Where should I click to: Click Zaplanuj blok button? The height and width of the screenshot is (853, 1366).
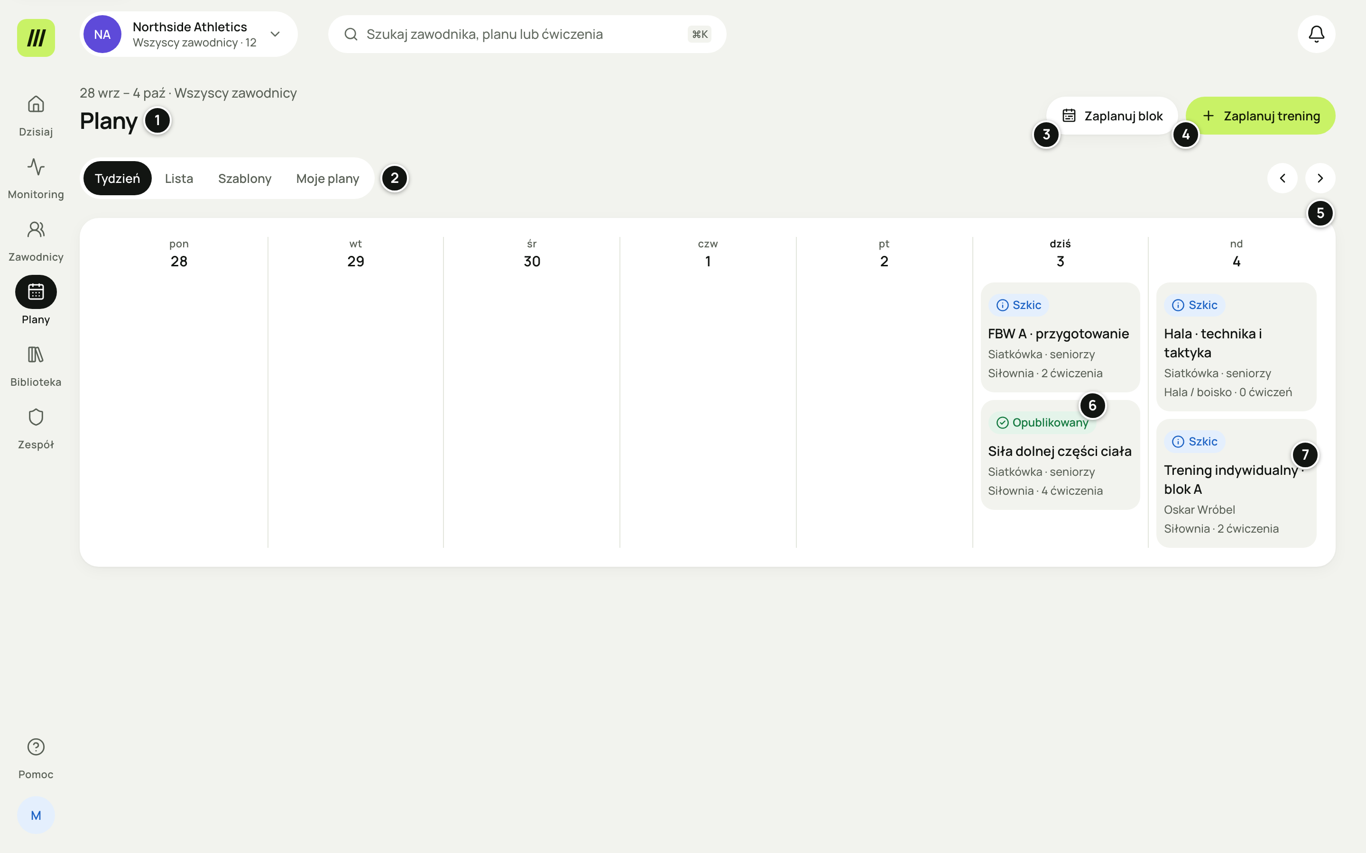pos(1112,116)
